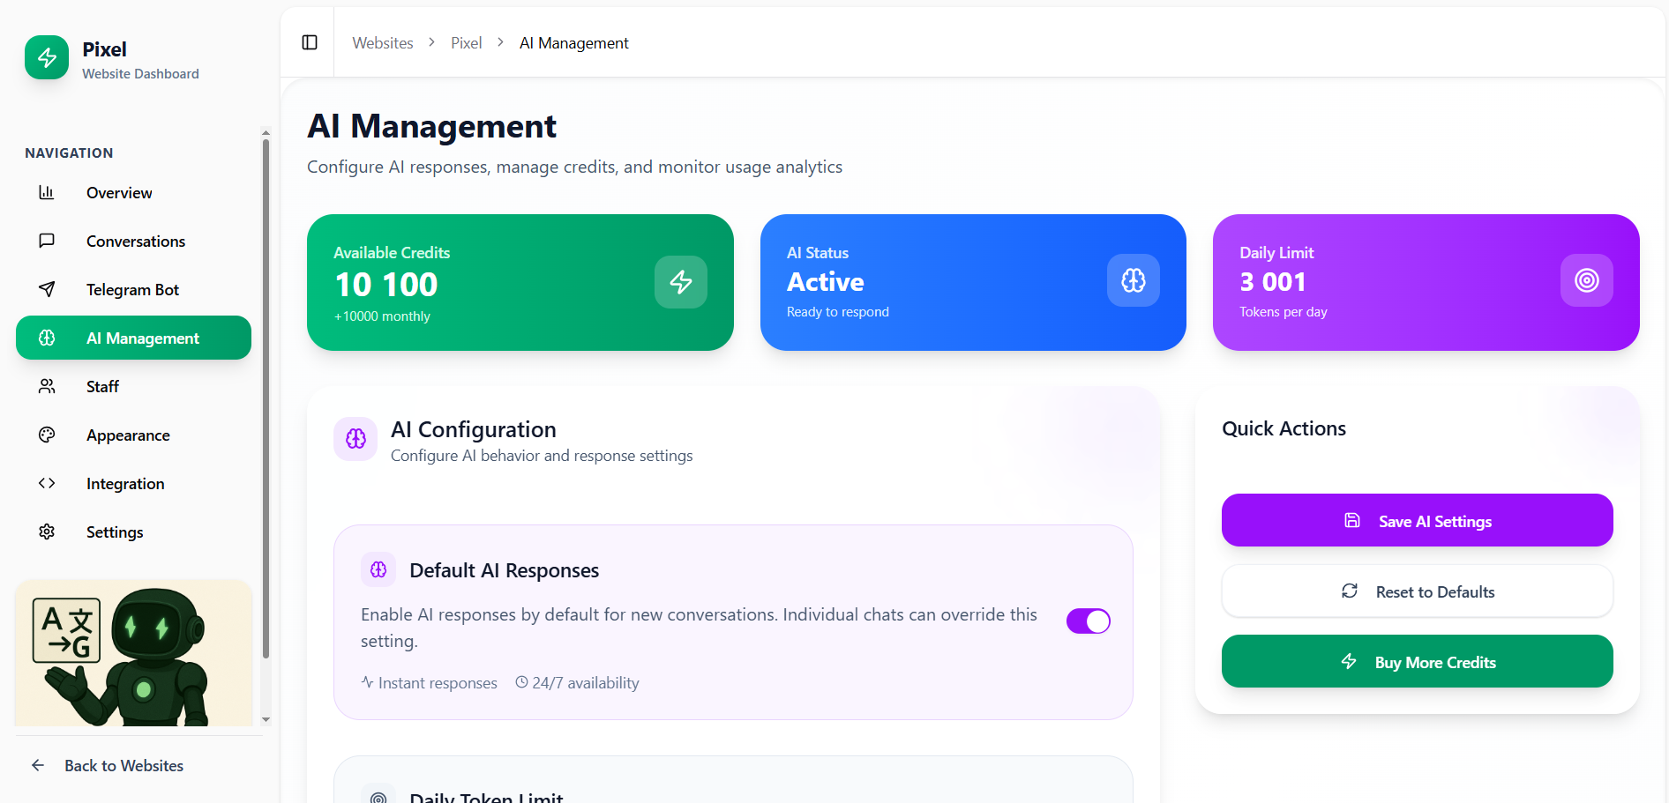Click the Pixel lightning logo
This screenshot has height=803, width=1669.
coord(46,56)
